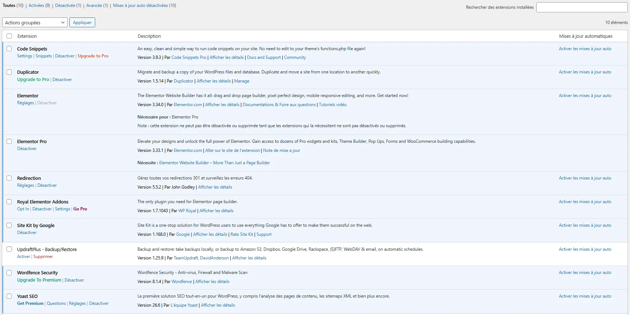
Task: Click Royal Elementor Addons Go Pro
Action: (80, 209)
